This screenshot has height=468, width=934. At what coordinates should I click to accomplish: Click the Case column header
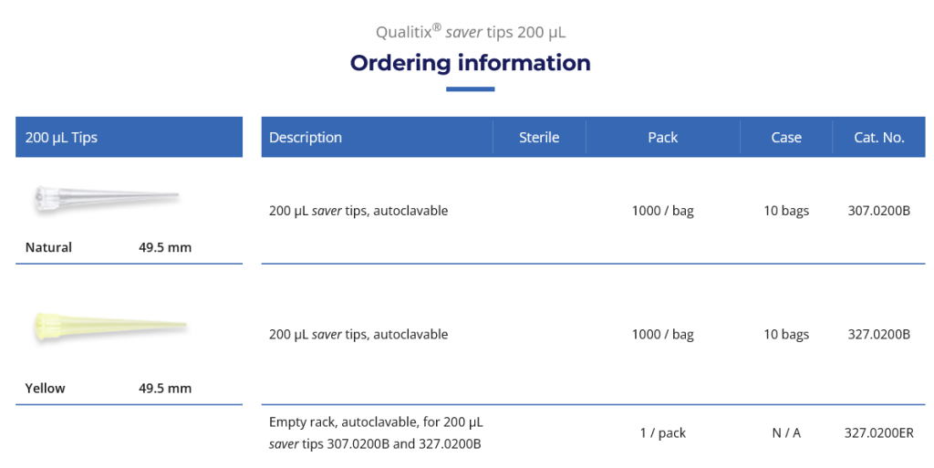tap(785, 138)
